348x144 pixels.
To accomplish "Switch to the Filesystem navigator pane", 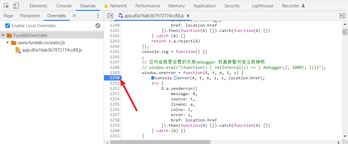I will pos(30,16).
